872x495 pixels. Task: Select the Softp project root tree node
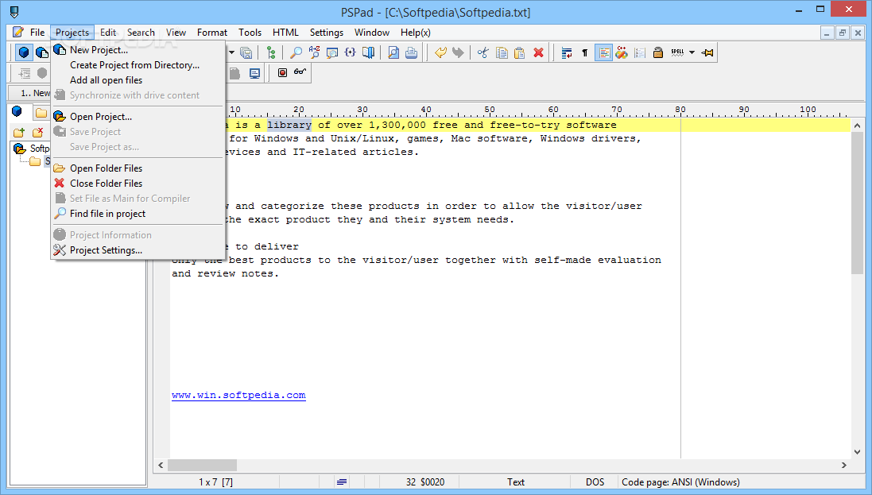coord(39,149)
